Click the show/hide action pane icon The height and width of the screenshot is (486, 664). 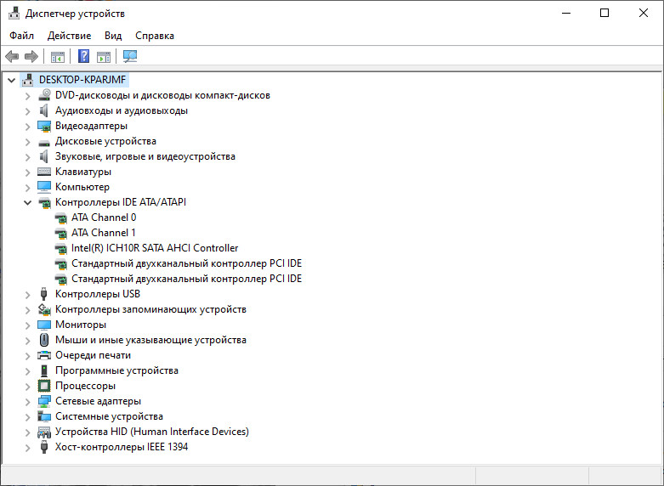[104, 56]
